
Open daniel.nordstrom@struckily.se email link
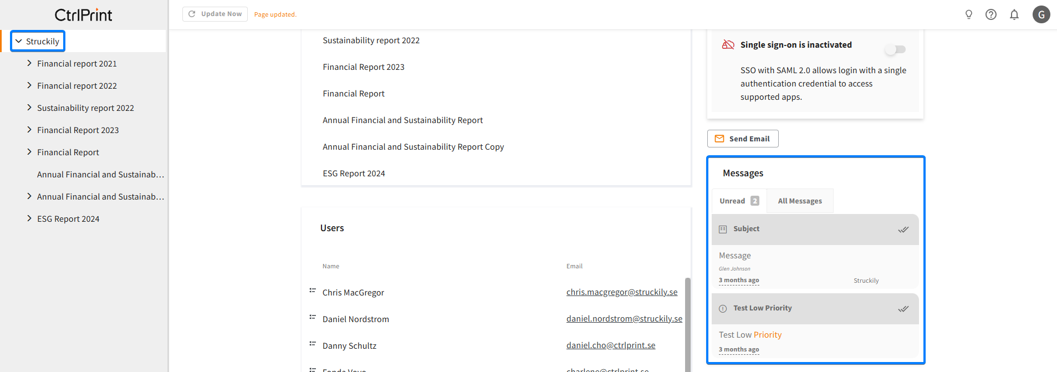tap(624, 319)
